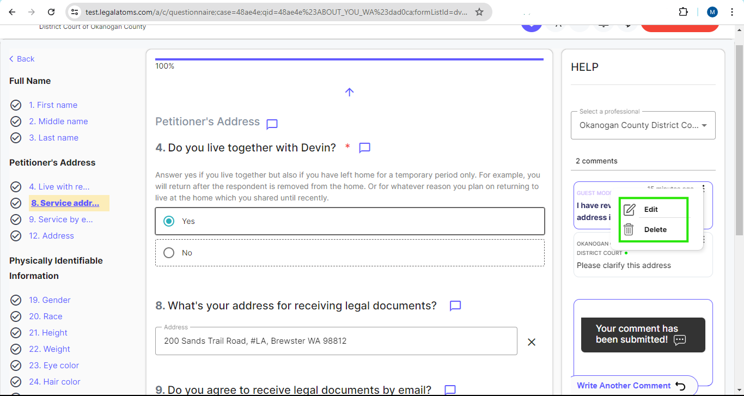Viewport: 744px width, 396px height.
Task: Click check icon beside 1. First name
Action: tap(16, 105)
